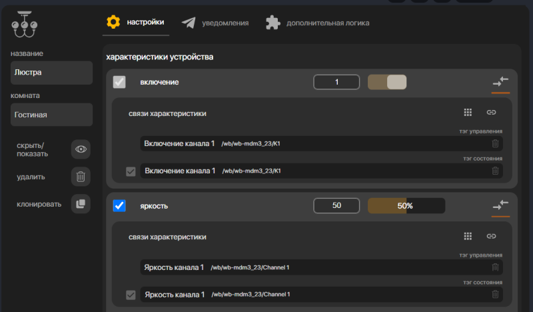Screen dimensions: 533x312
Task: Open grid icon in яркость связи
Action: coord(468,236)
